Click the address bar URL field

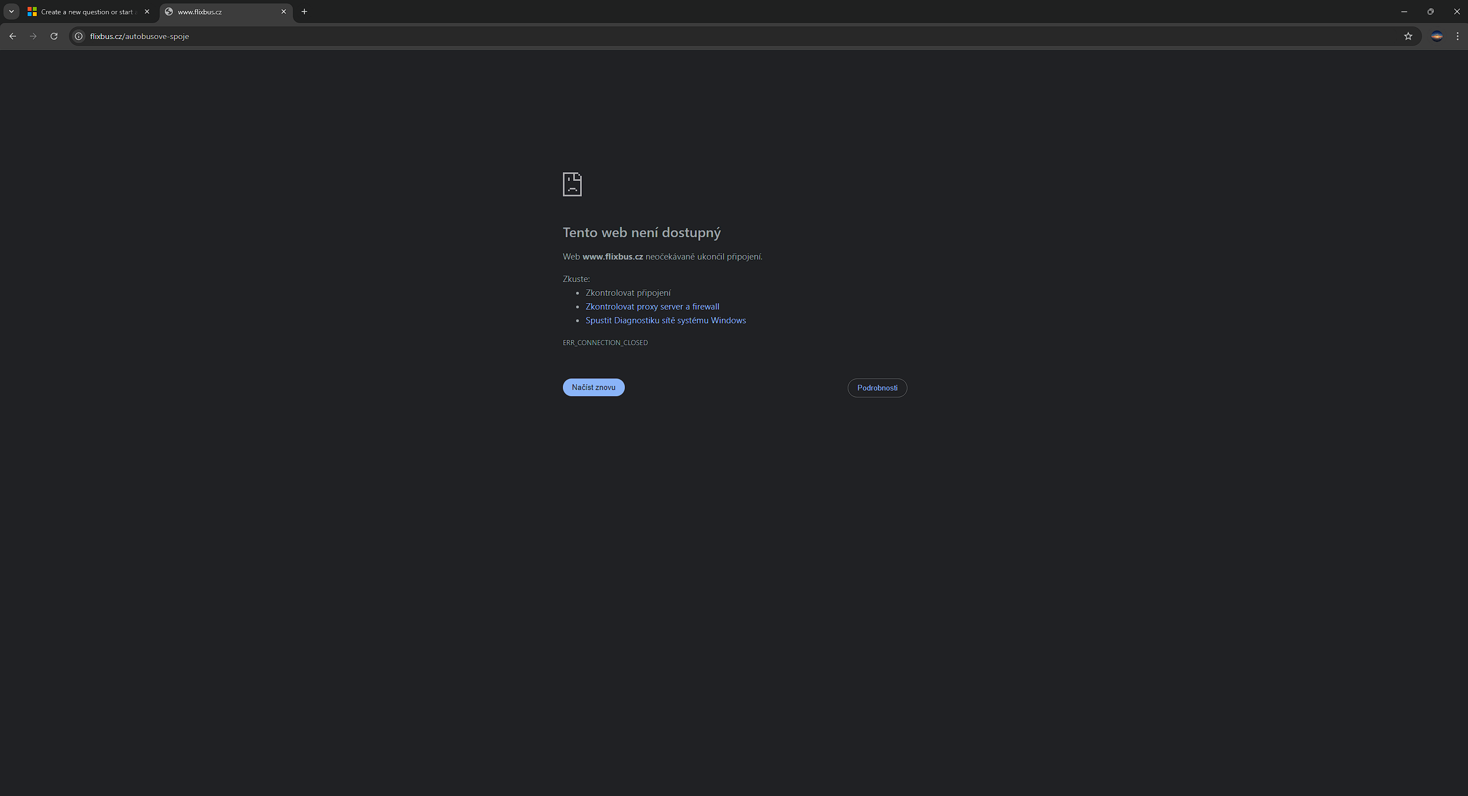pos(689,36)
